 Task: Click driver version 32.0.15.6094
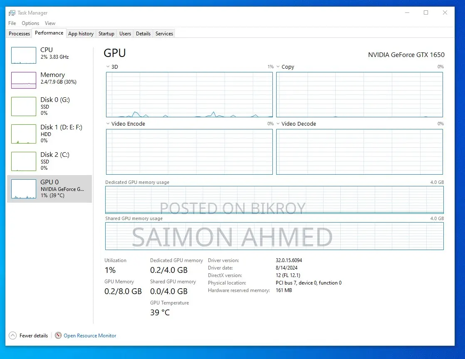[x=289, y=260]
